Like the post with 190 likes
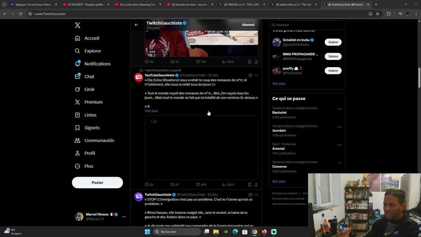 coord(198,62)
